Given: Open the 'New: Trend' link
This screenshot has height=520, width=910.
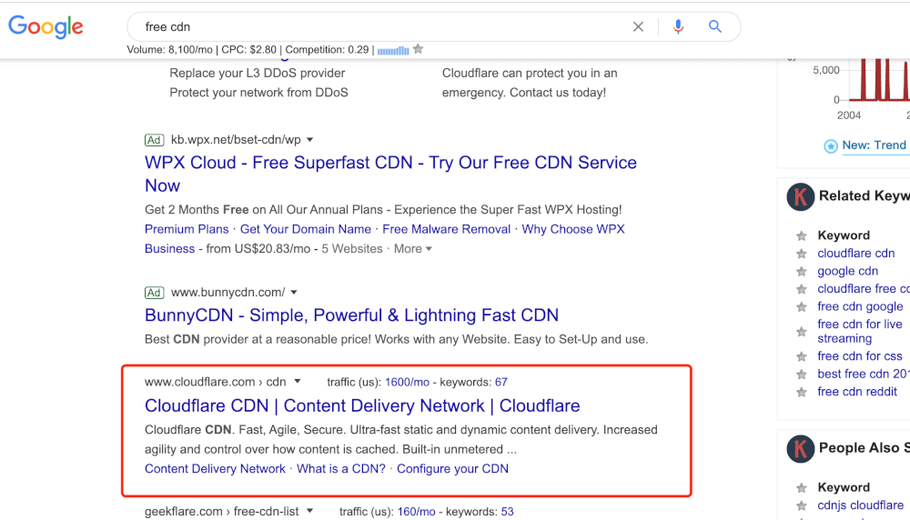Looking at the screenshot, I should [x=874, y=145].
